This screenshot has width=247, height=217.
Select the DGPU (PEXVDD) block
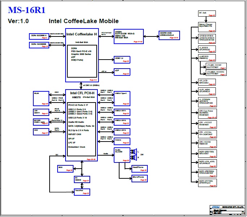pos(208,153)
